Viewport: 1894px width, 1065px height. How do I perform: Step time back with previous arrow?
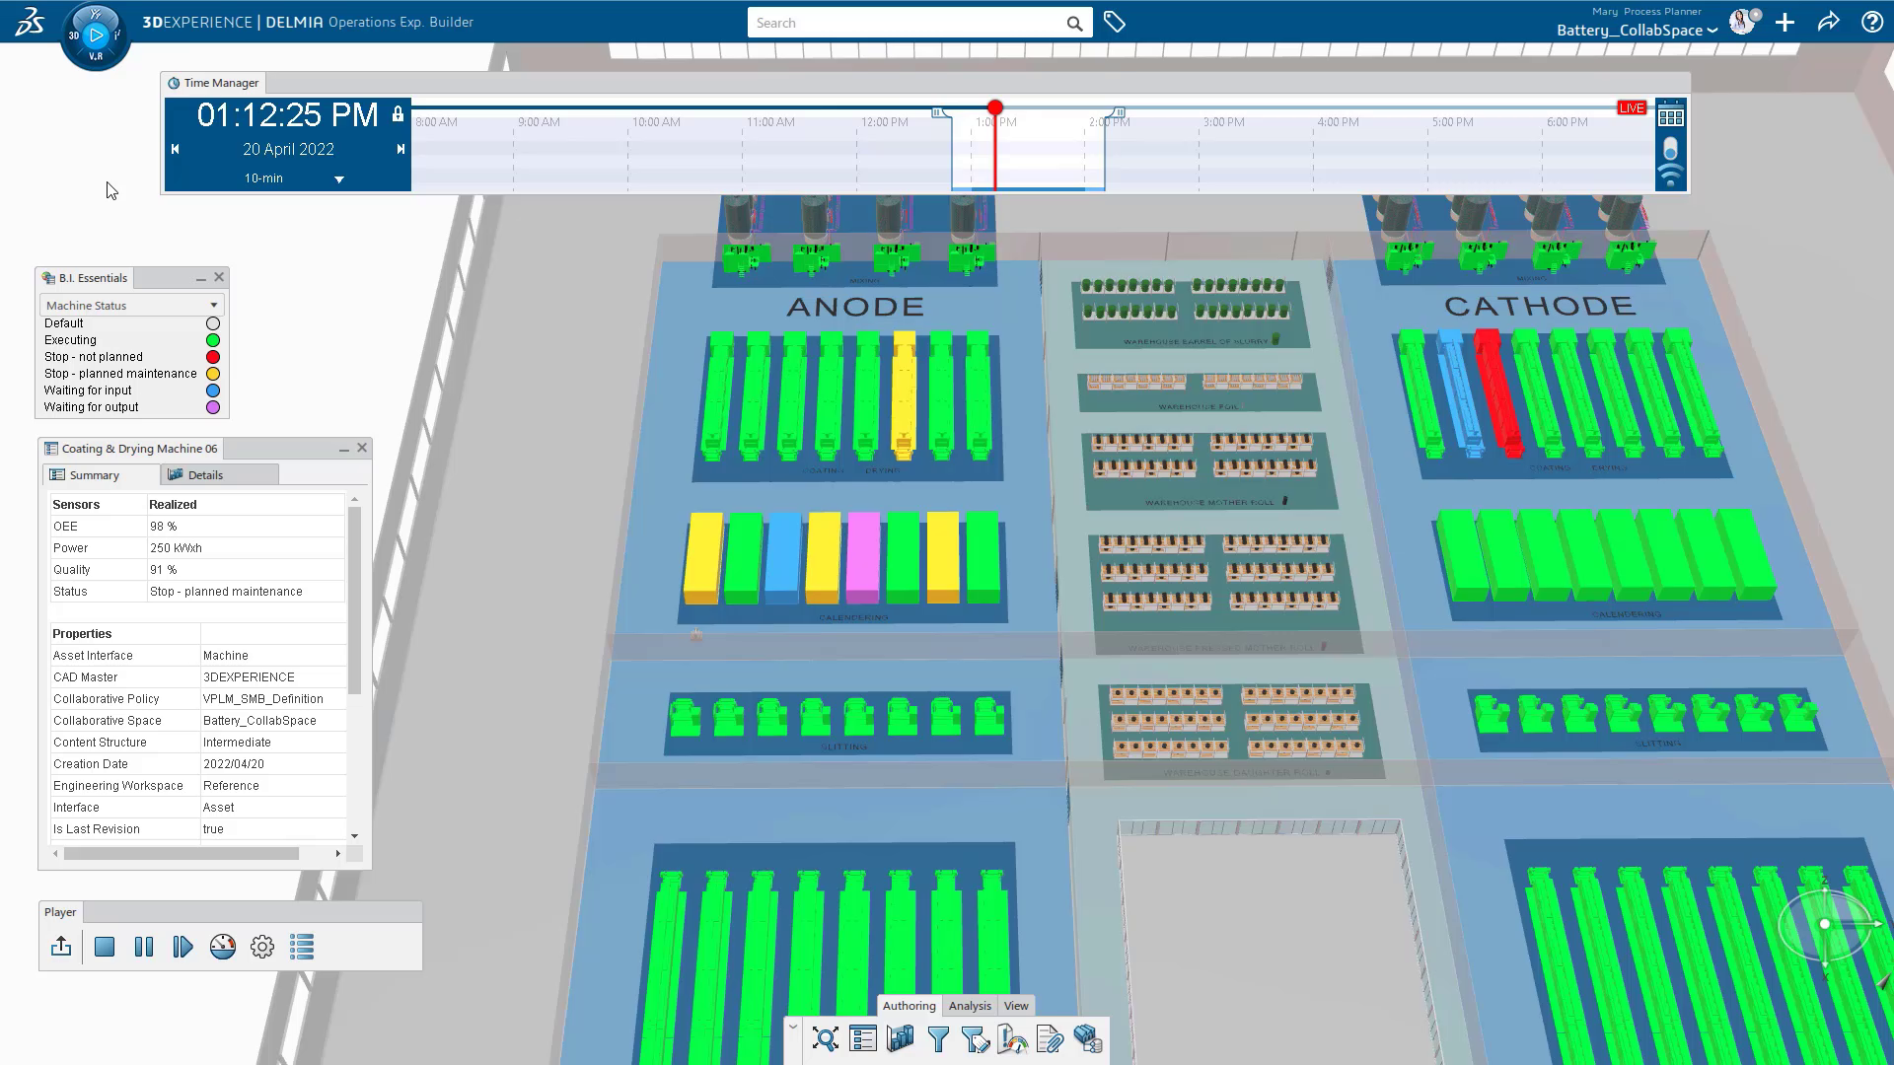coord(176,149)
